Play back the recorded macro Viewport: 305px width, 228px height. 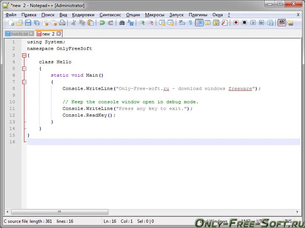point(253,23)
